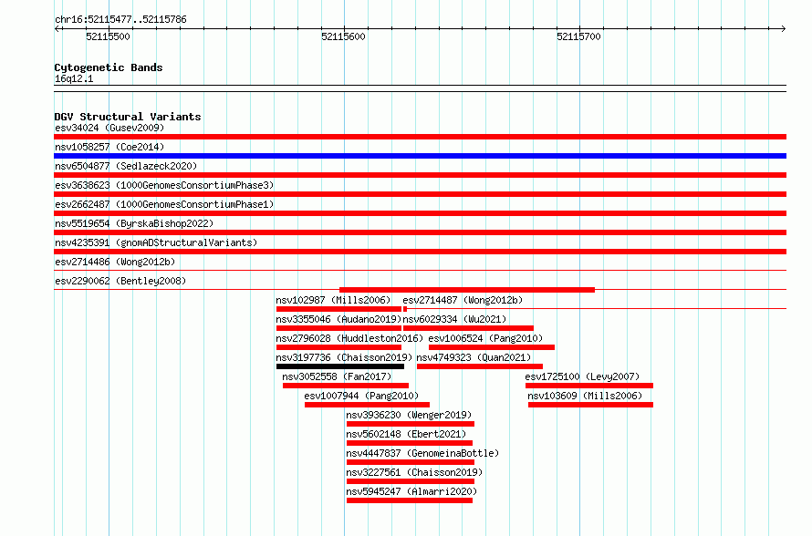The image size is (812, 536).
Task: Select the blue nsv1058257 (Coe2014) variant bar
Action: click(420, 156)
